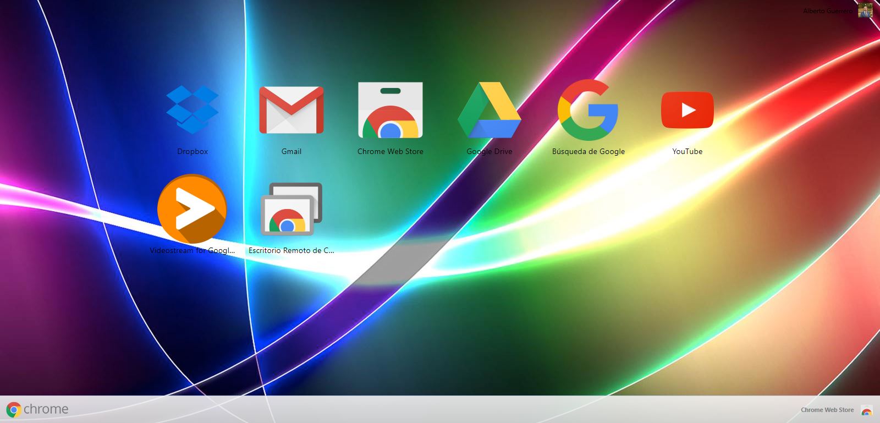
Task: Open the Chrome Web Store app icon
Action: click(x=391, y=110)
